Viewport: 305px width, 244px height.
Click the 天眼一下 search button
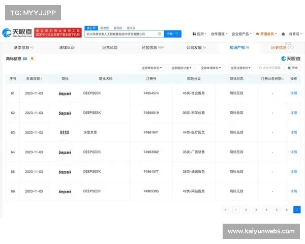(172, 34)
